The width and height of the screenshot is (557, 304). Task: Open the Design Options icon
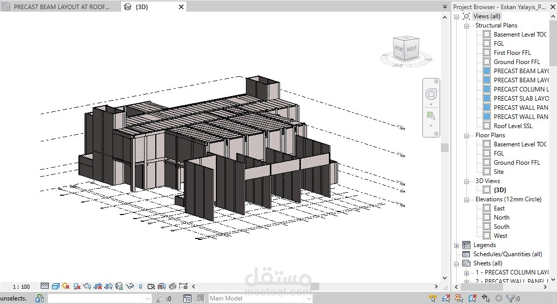coord(187,299)
